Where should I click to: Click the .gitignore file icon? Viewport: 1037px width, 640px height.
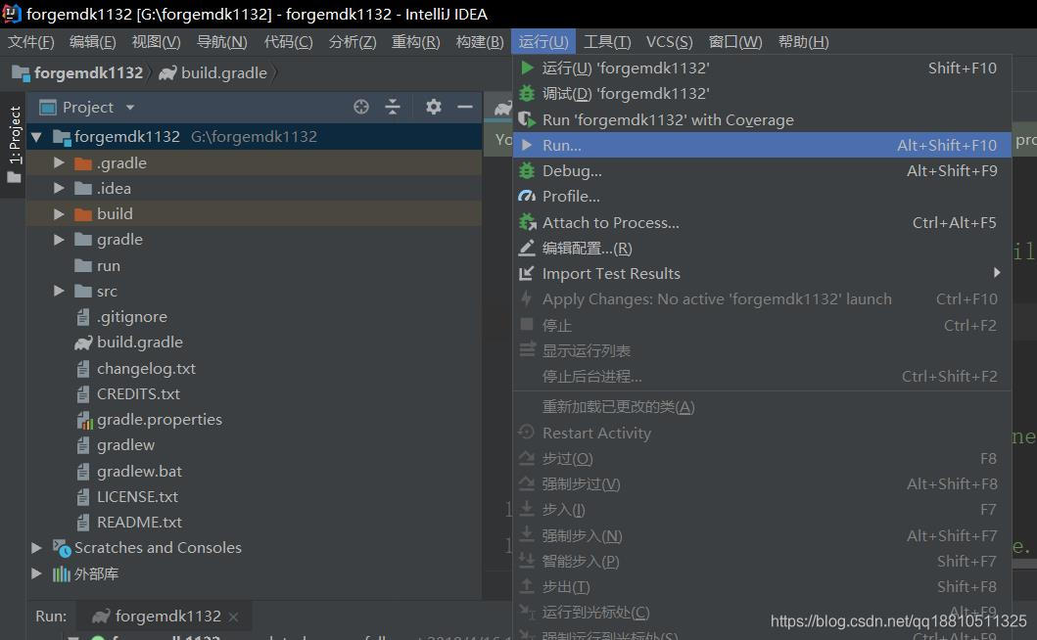tap(82, 317)
